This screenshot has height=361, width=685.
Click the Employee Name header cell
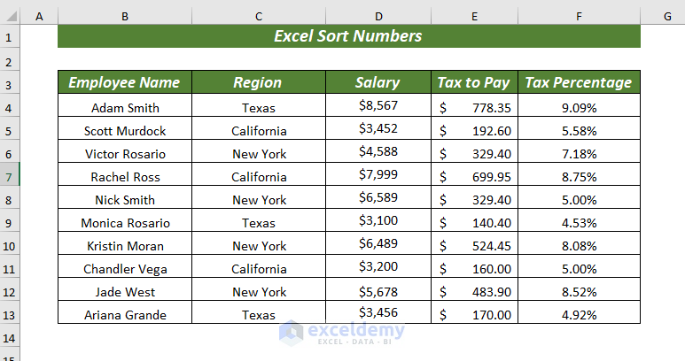(125, 82)
